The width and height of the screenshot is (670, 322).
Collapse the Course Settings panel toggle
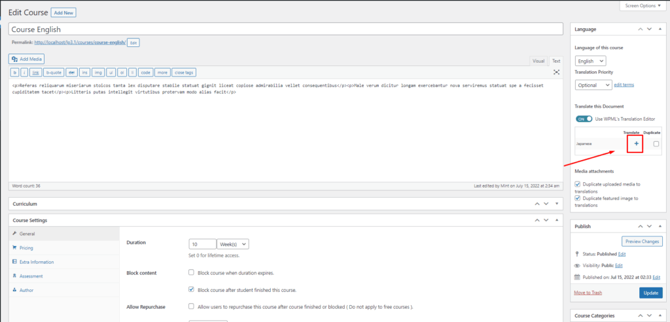pyautogui.click(x=556, y=221)
